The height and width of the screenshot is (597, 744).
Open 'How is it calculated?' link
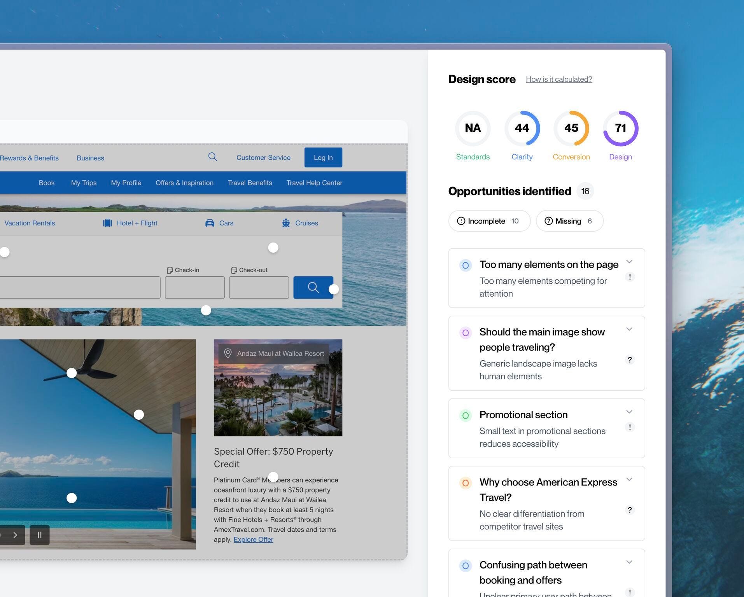tap(559, 79)
